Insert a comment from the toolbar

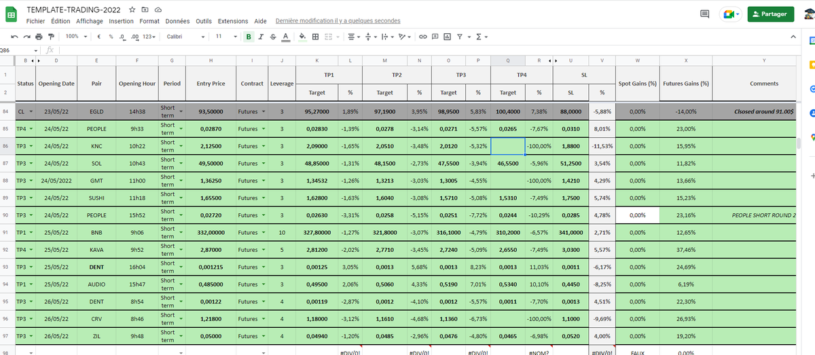[435, 36]
